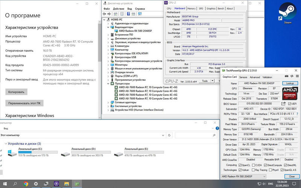Open Файл menu in Device Manager
The width and height of the screenshot is (301, 188).
coord(107,9)
